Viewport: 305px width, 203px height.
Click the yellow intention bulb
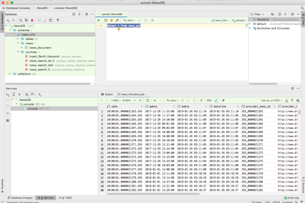[x=119, y=29]
